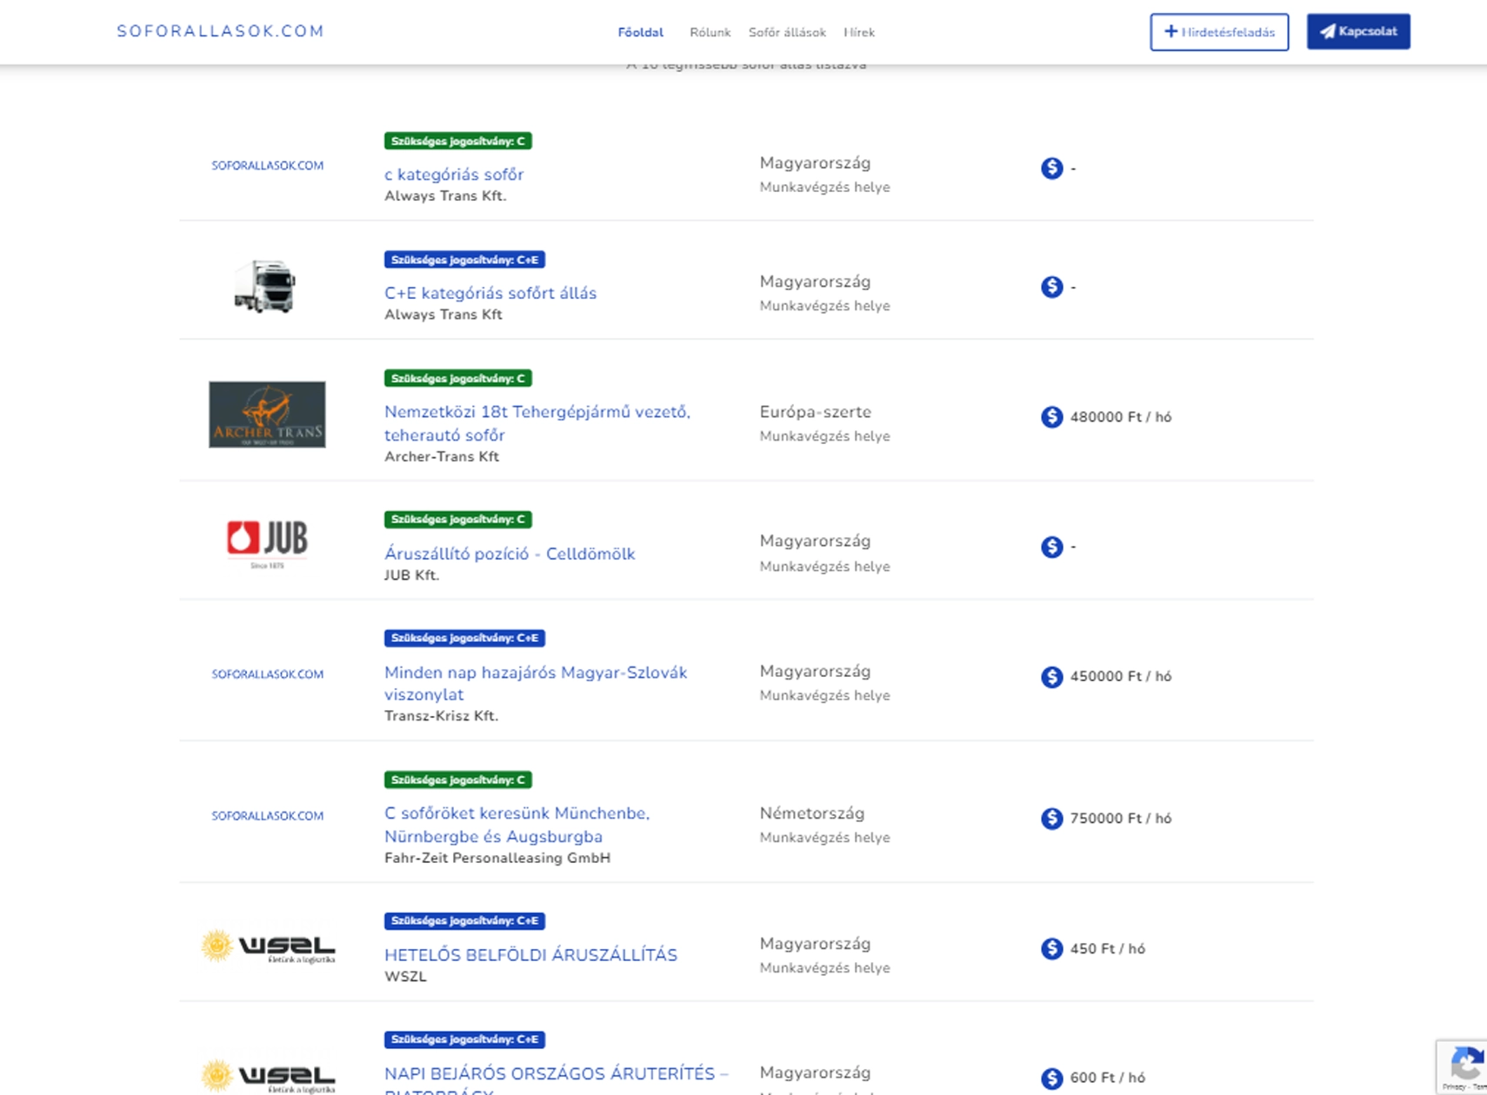Click the location 'Európa-szerte'

815,412
